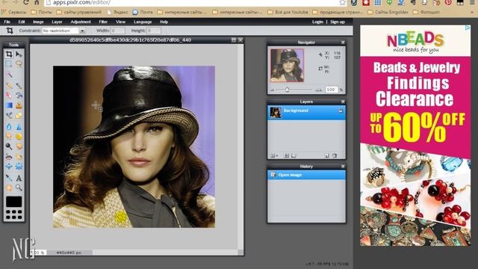Select the Blur tool

[9, 126]
